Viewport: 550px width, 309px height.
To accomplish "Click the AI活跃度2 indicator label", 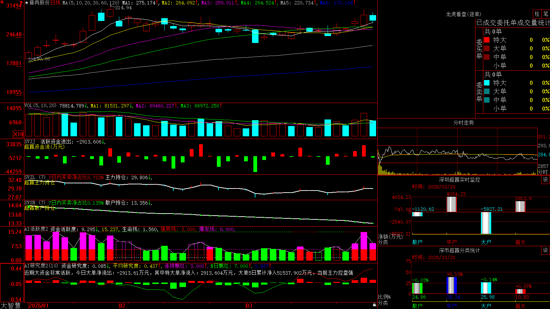I will (36, 229).
